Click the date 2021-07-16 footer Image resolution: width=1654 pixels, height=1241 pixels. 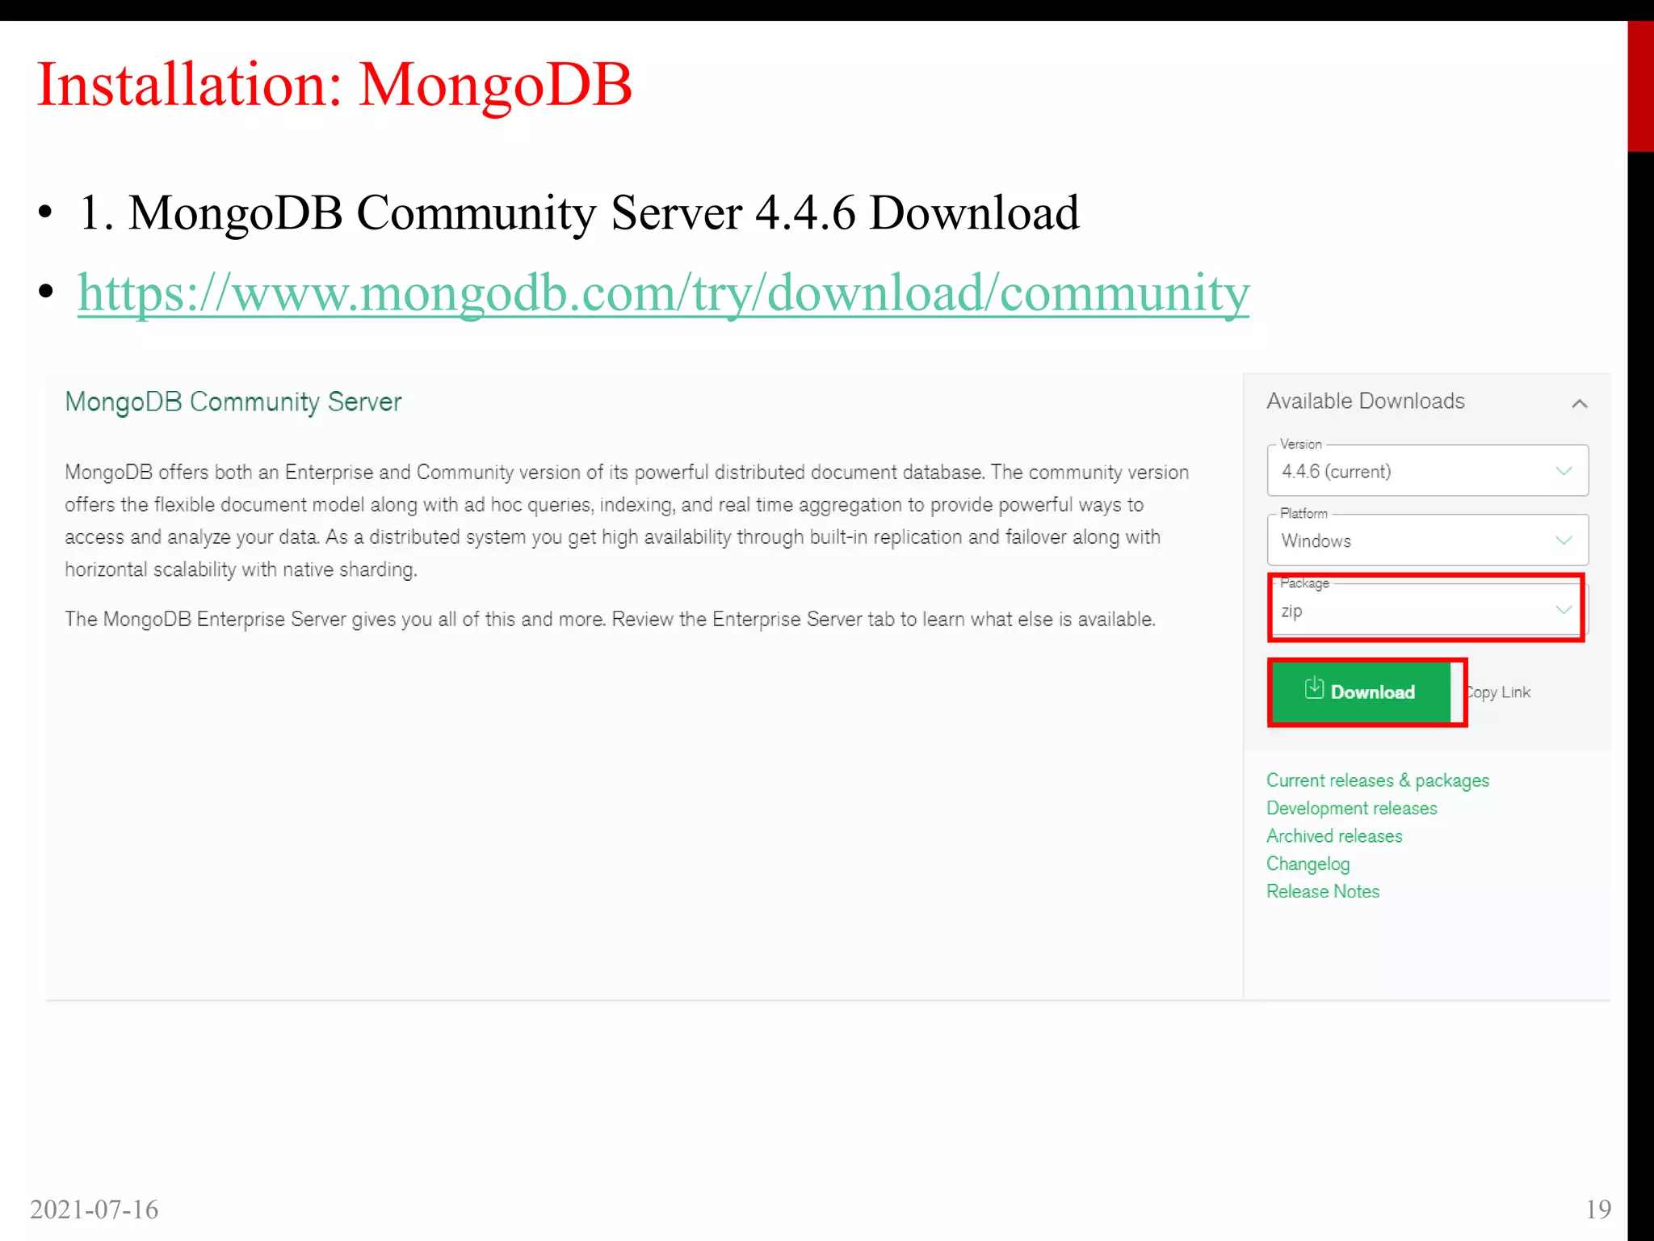tap(94, 1209)
